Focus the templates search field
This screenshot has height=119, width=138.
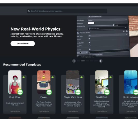click(x=67, y=11)
